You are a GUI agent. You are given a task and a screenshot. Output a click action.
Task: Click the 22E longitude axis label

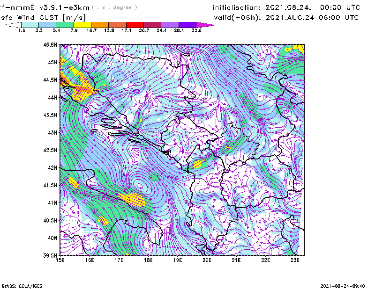(x=266, y=260)
